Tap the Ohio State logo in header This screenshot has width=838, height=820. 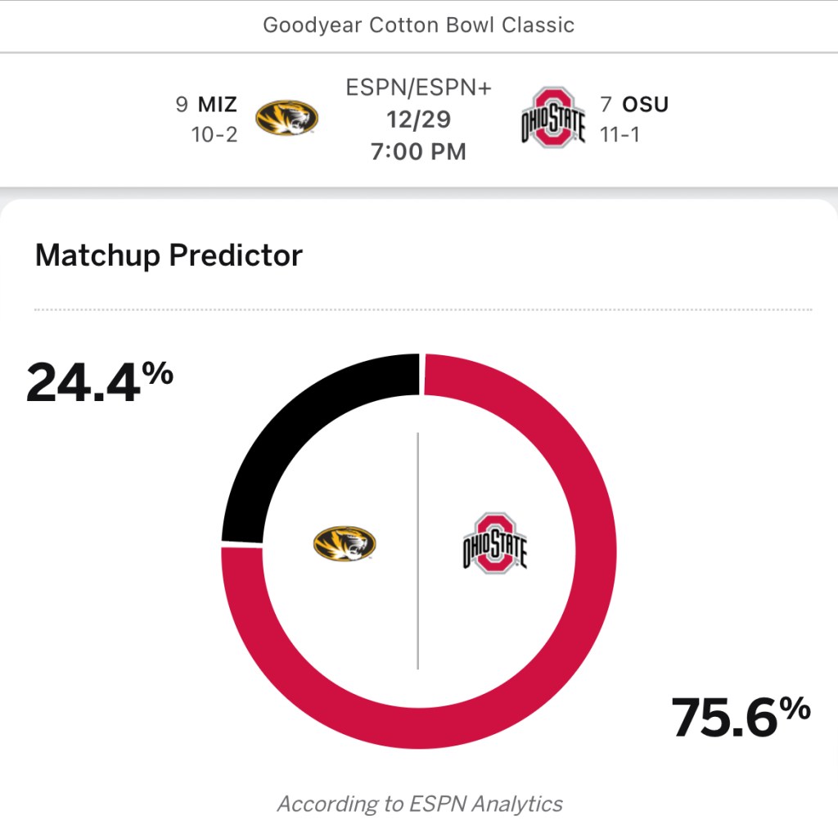coord(554,118)
